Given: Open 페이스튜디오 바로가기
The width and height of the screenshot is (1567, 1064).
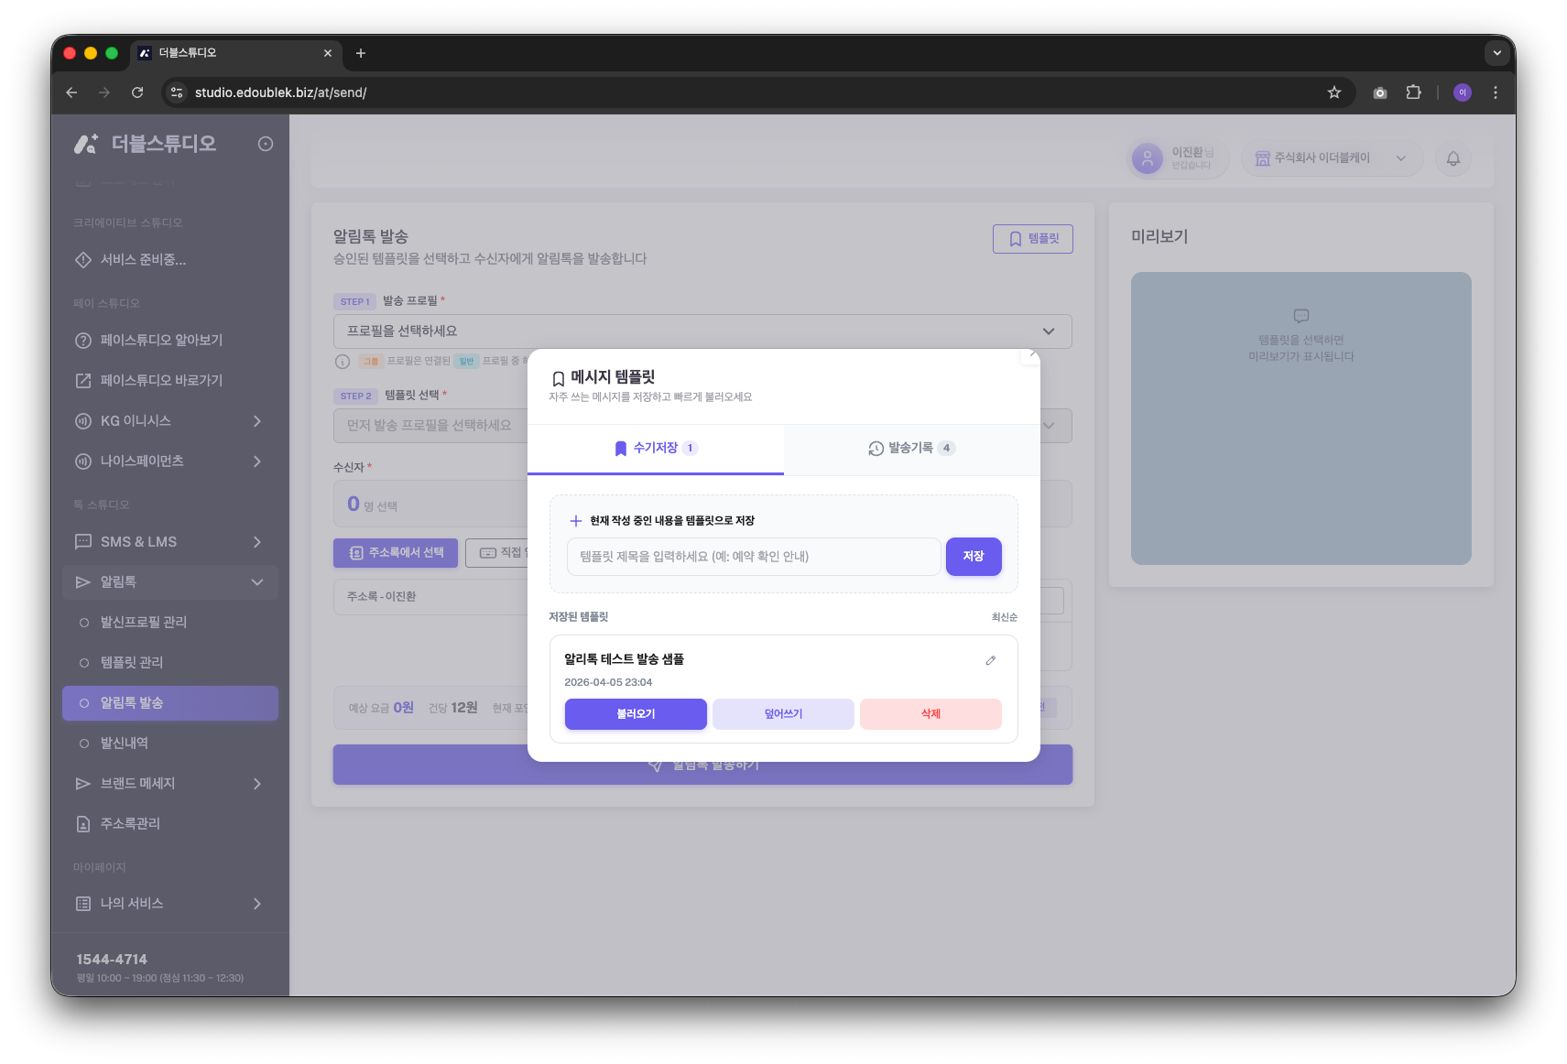Looking at the screenshot, I should tap(170, 381).
